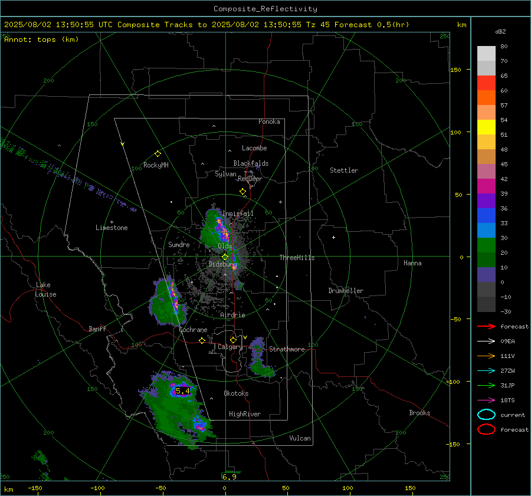Click the UTC Composite Tracks timestamp header
This screenshot has width=531, height=496.
click(206, 25)
